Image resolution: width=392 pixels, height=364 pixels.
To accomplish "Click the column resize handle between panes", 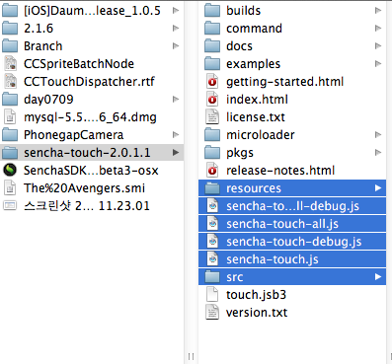I will pos(191,356).
